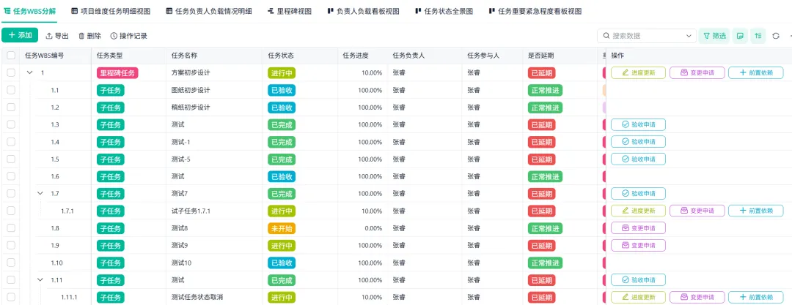Check the box for row 1.11.1
Screen dimensions: 792x305
pyautogui.click(x=11, y=297)
